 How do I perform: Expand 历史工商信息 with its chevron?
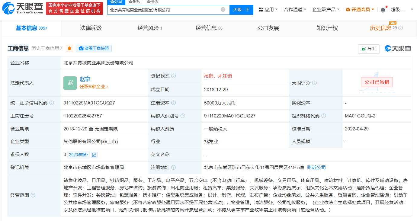pos(47,48)
